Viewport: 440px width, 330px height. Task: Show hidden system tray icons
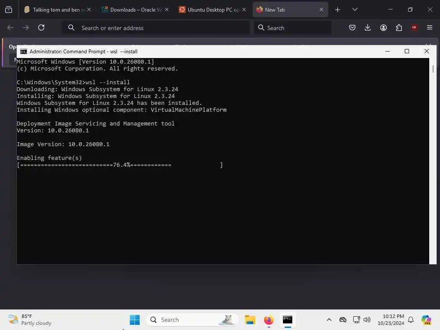[x=329, y=320]
